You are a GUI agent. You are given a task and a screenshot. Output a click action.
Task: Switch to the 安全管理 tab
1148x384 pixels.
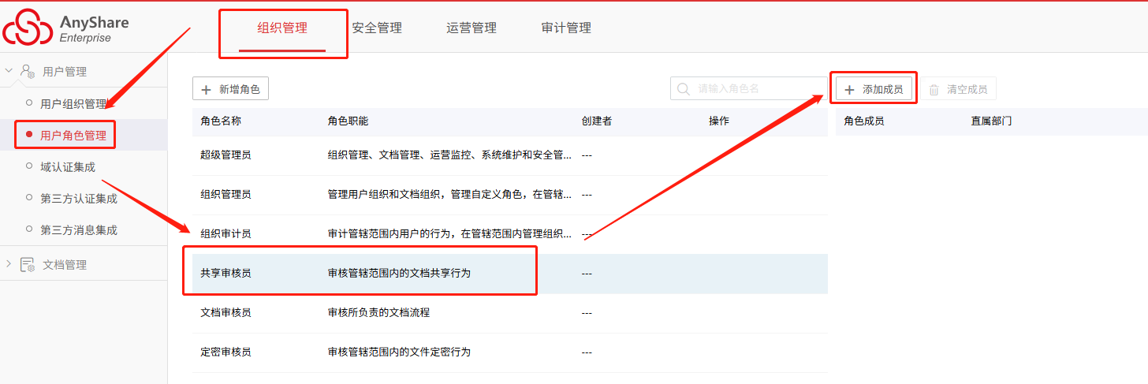tap(377, 28)
